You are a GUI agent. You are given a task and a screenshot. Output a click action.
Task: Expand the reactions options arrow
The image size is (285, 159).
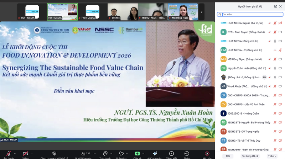click(126, 154)
